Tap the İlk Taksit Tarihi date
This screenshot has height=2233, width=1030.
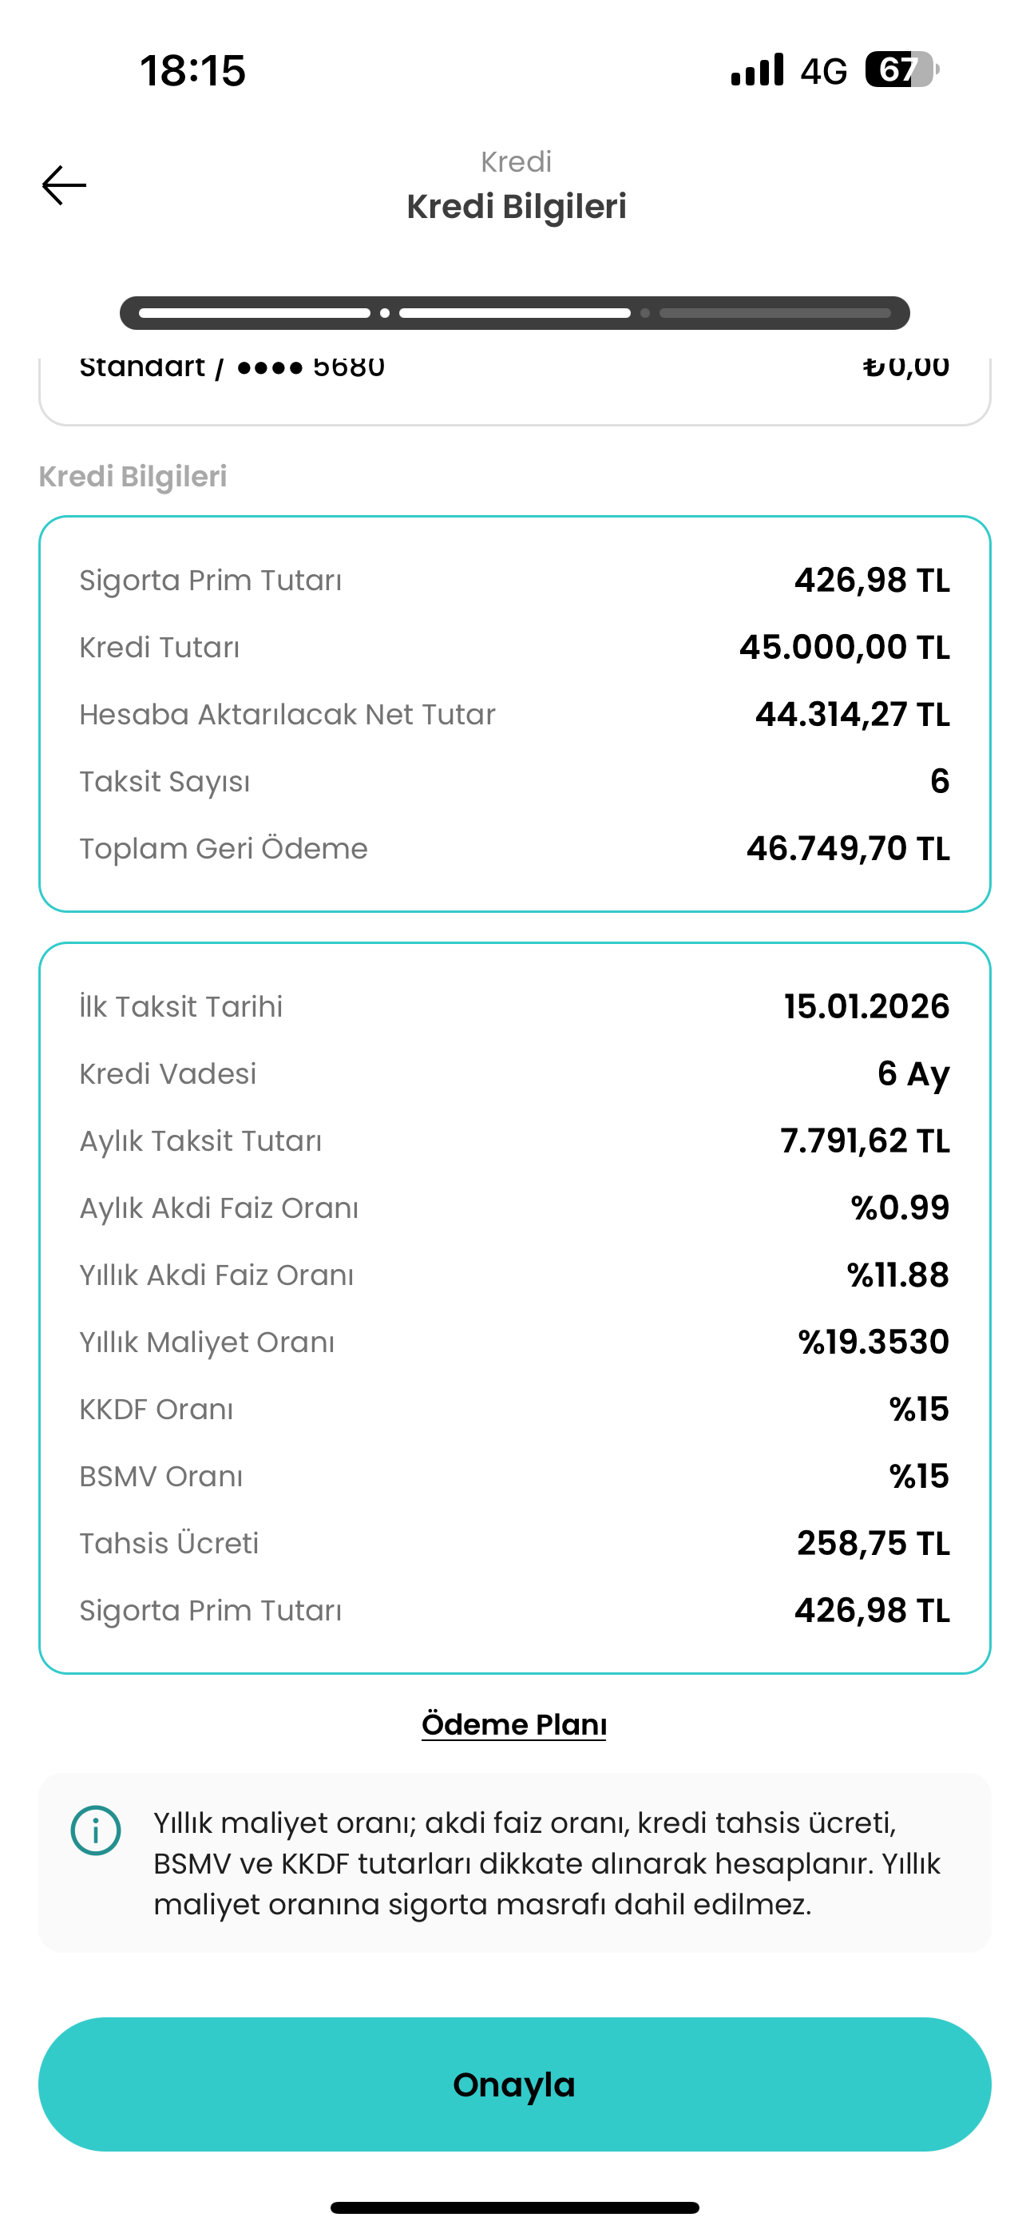coord(867,1005)
